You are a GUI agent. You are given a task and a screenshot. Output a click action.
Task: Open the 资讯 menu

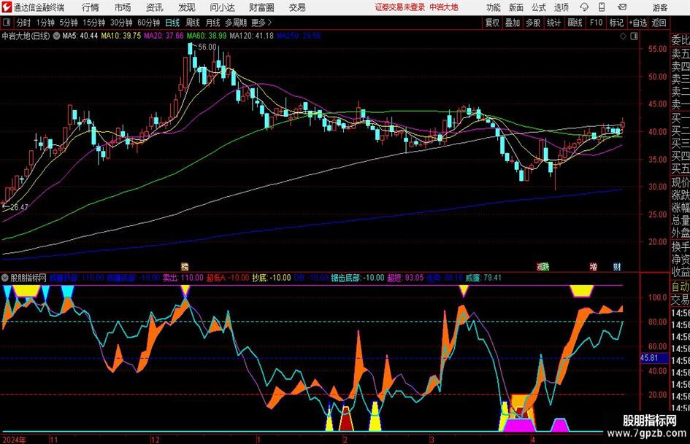pyautogui.click(x=155, y=7)
